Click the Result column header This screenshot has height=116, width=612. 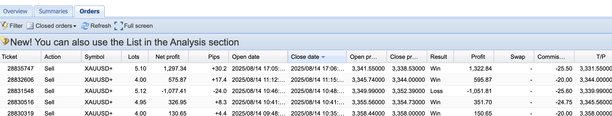(439, 57)
